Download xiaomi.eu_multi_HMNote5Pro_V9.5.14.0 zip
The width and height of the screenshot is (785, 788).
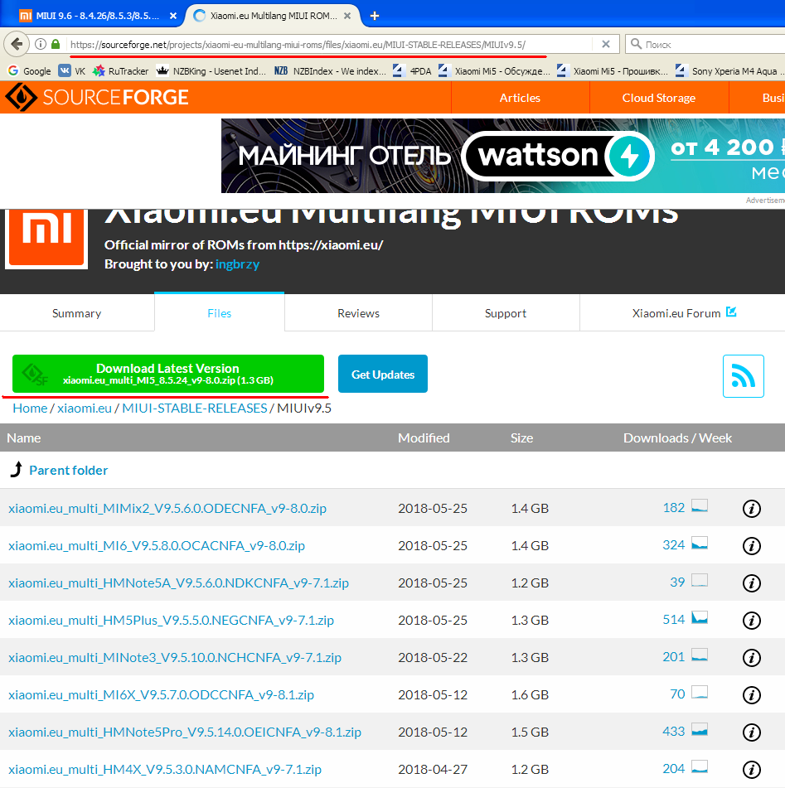185,732
